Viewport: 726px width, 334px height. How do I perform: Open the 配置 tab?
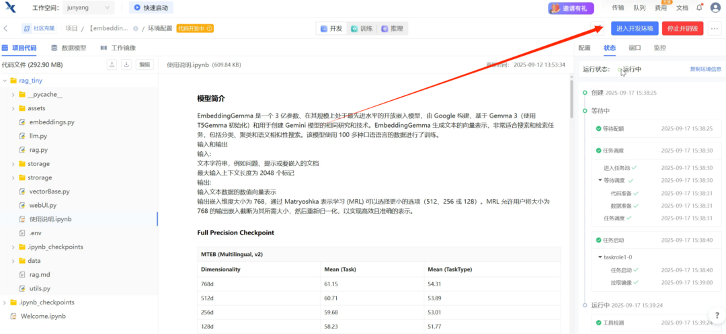coord(584,48)
